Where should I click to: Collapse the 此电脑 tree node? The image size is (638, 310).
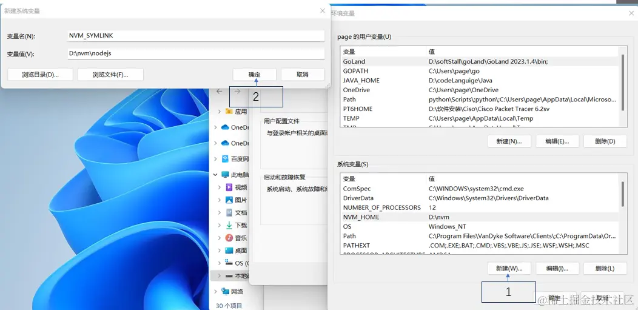pos(216,175)
